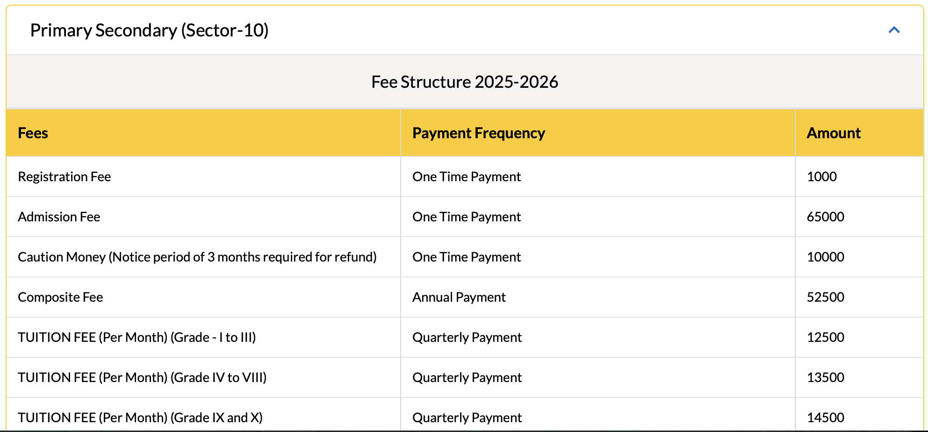Select the Payment Frequency column header
The width and height of the screenshot is (928, 432).
pyautogui.click(x=478, y=133)
